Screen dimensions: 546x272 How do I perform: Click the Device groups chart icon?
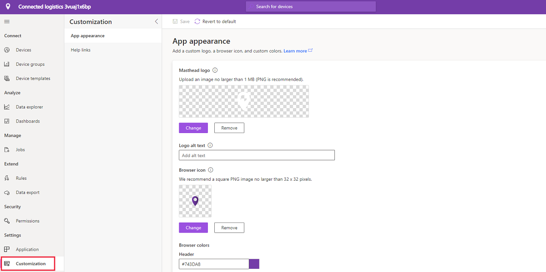(7, 64)
